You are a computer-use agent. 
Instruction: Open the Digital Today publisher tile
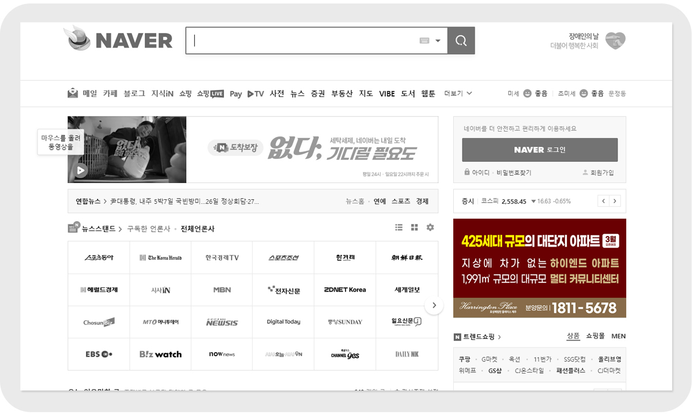click(284, 322)
